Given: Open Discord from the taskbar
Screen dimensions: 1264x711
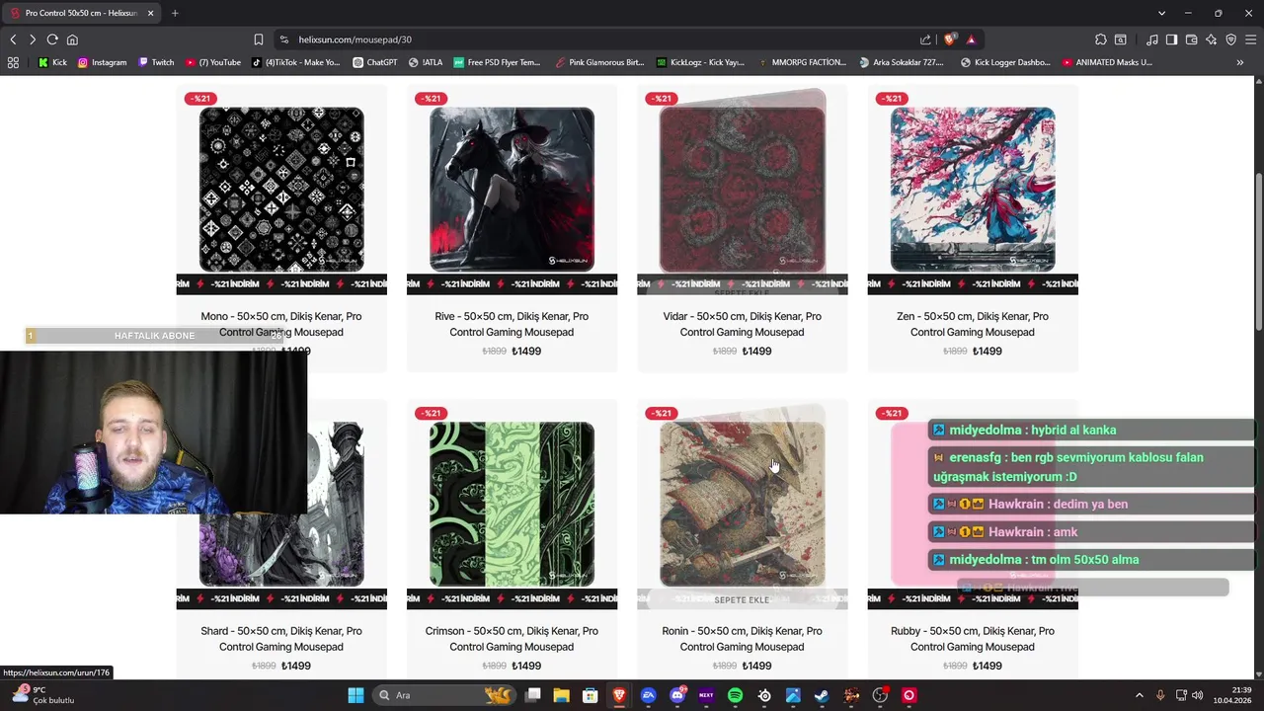Looking at the screenshot, I should point(677,695).
